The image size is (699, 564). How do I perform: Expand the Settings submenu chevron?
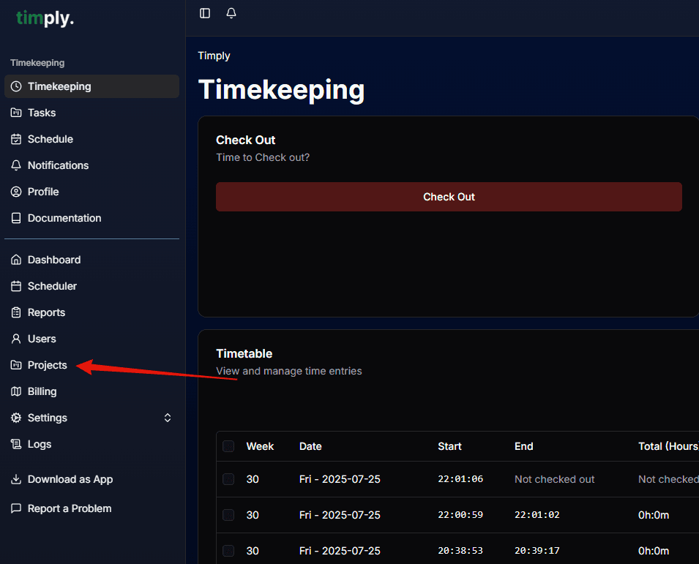click(x=168, y=418)
